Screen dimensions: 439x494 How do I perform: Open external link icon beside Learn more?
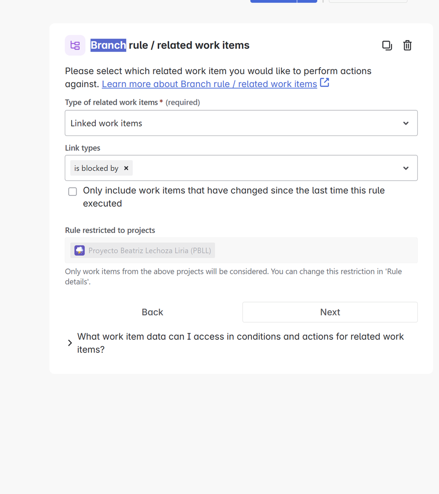[325, 83]
